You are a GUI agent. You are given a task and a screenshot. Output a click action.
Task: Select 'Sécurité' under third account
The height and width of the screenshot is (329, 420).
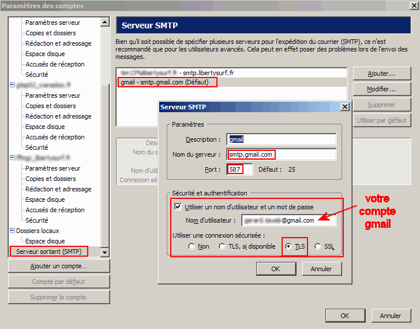tap(37, 220)
